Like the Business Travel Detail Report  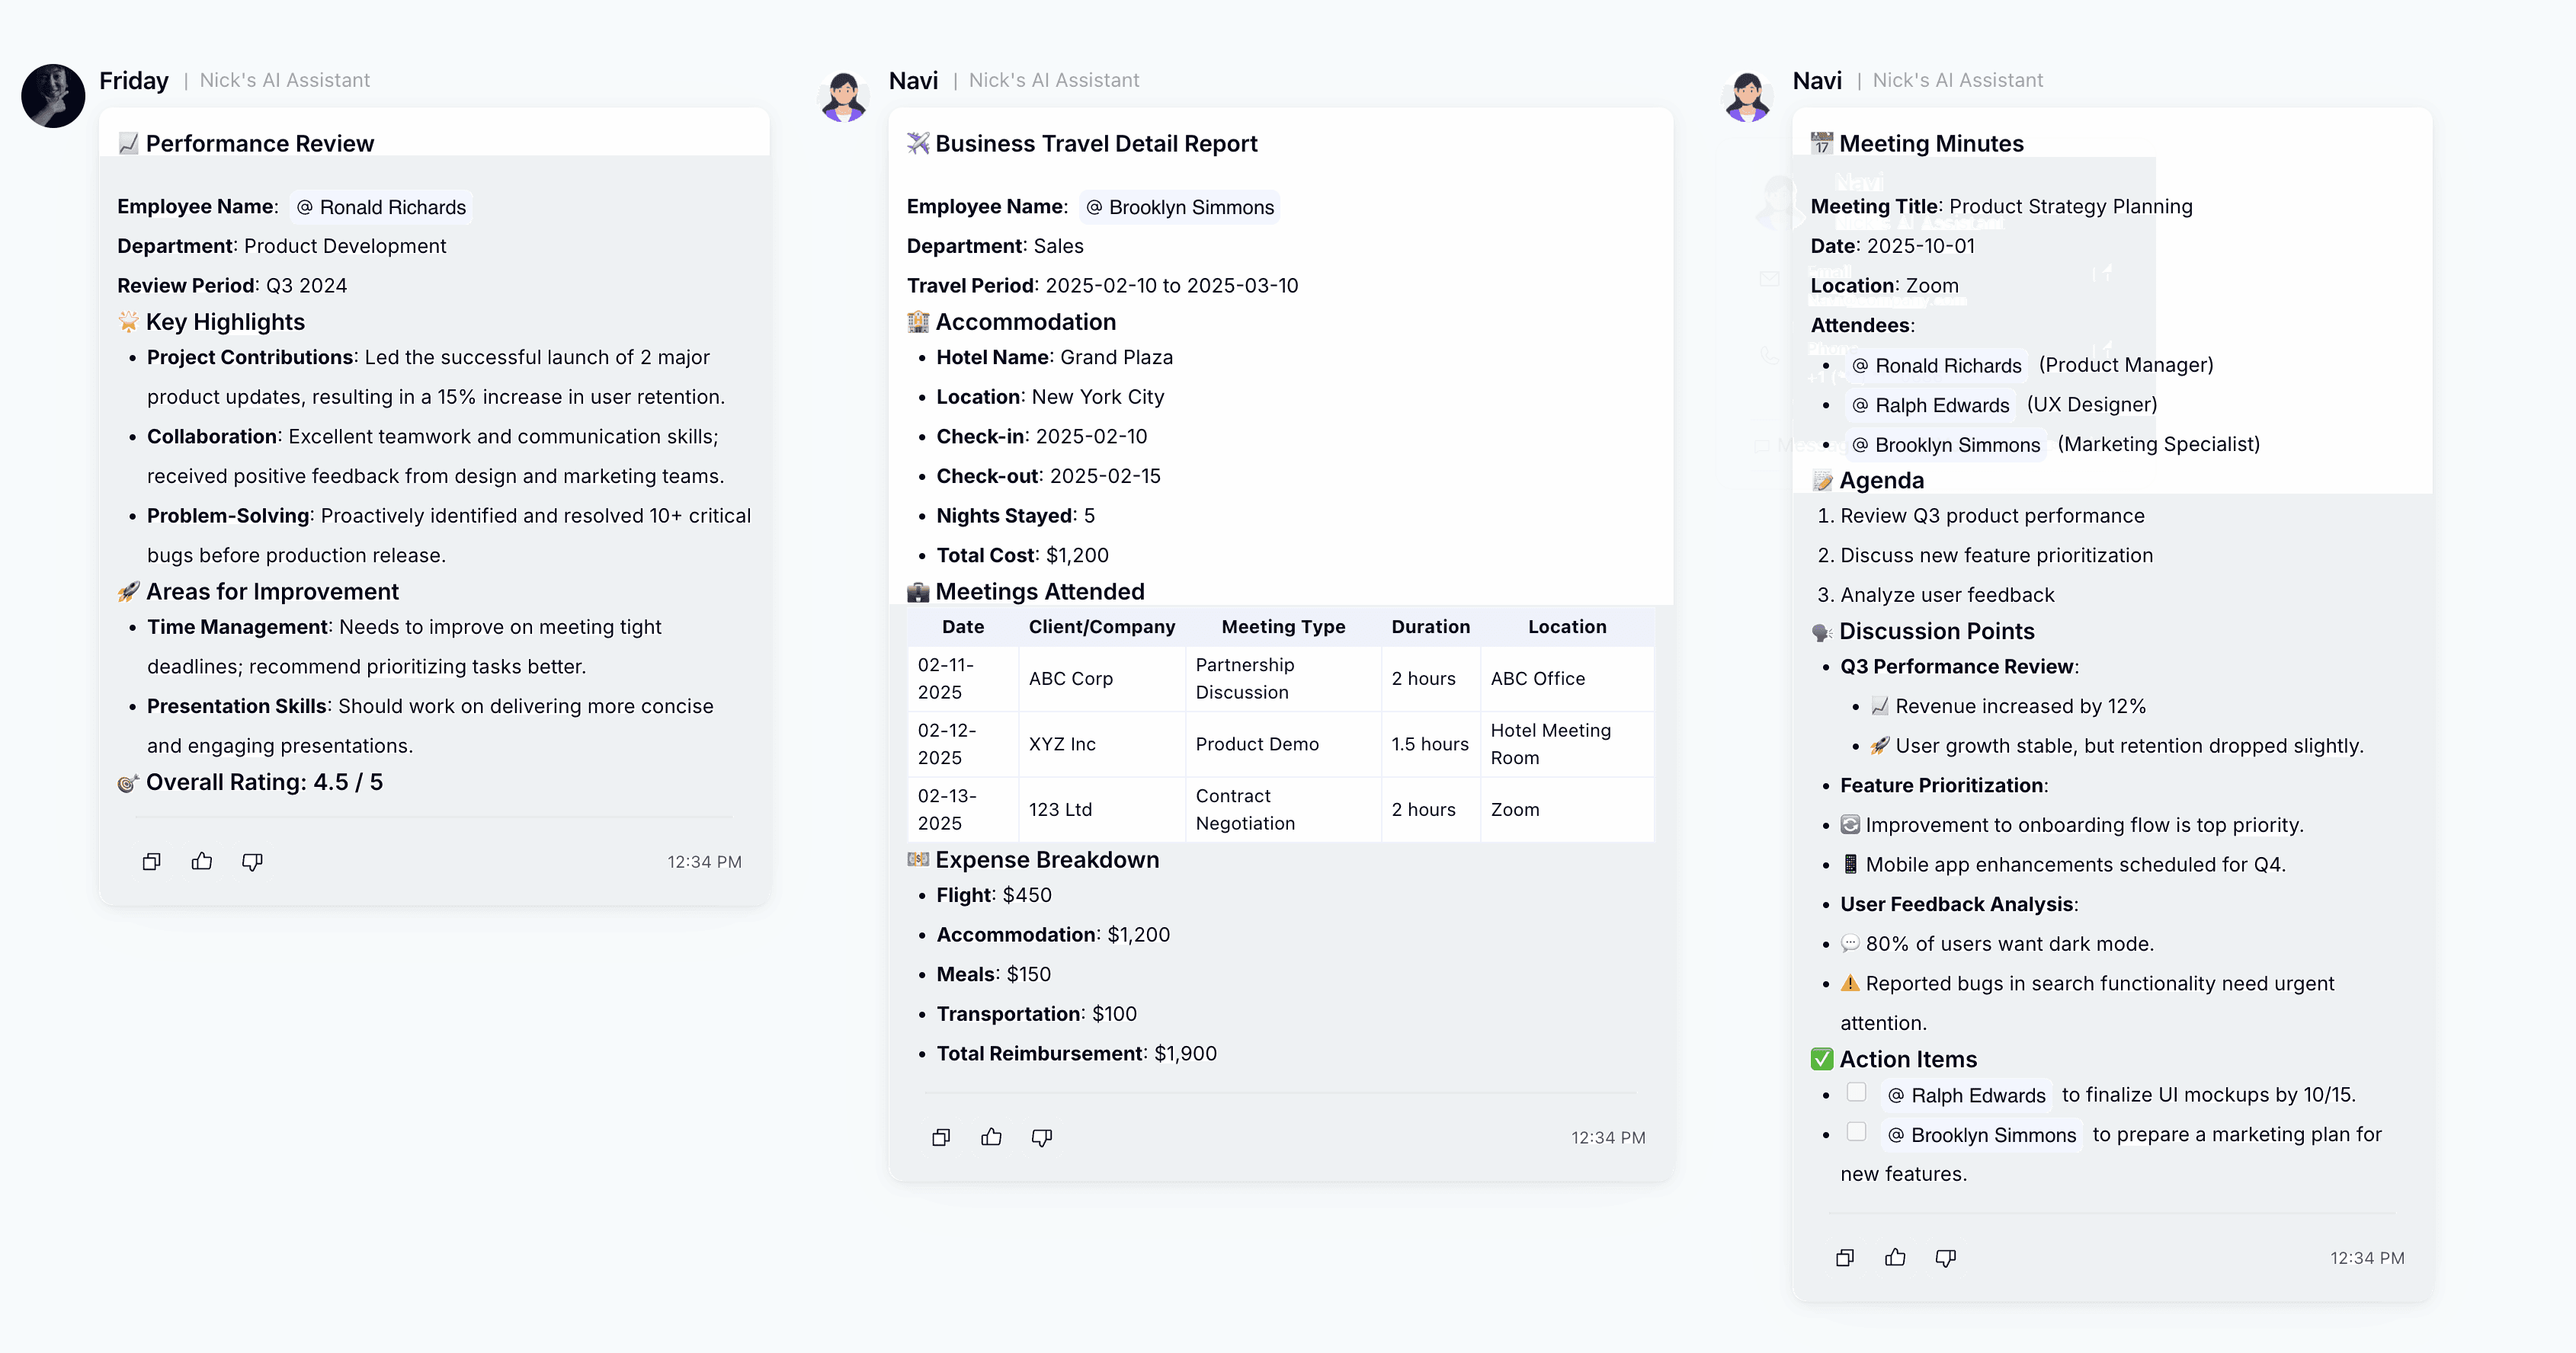[991, 1137]
